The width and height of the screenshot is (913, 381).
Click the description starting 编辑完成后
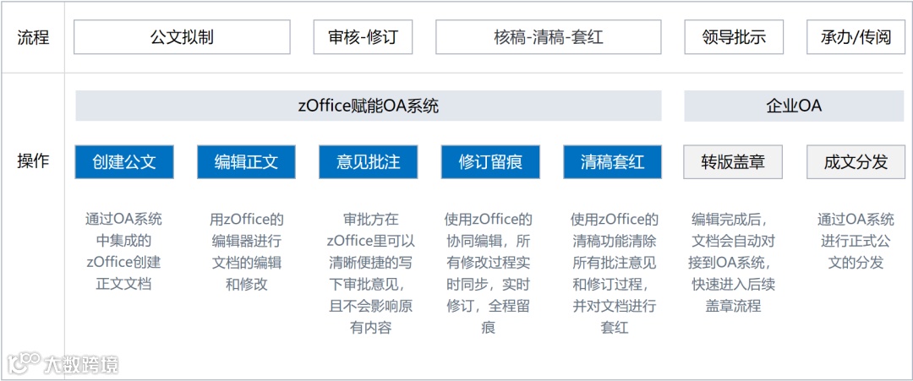(x=733, y=263)
